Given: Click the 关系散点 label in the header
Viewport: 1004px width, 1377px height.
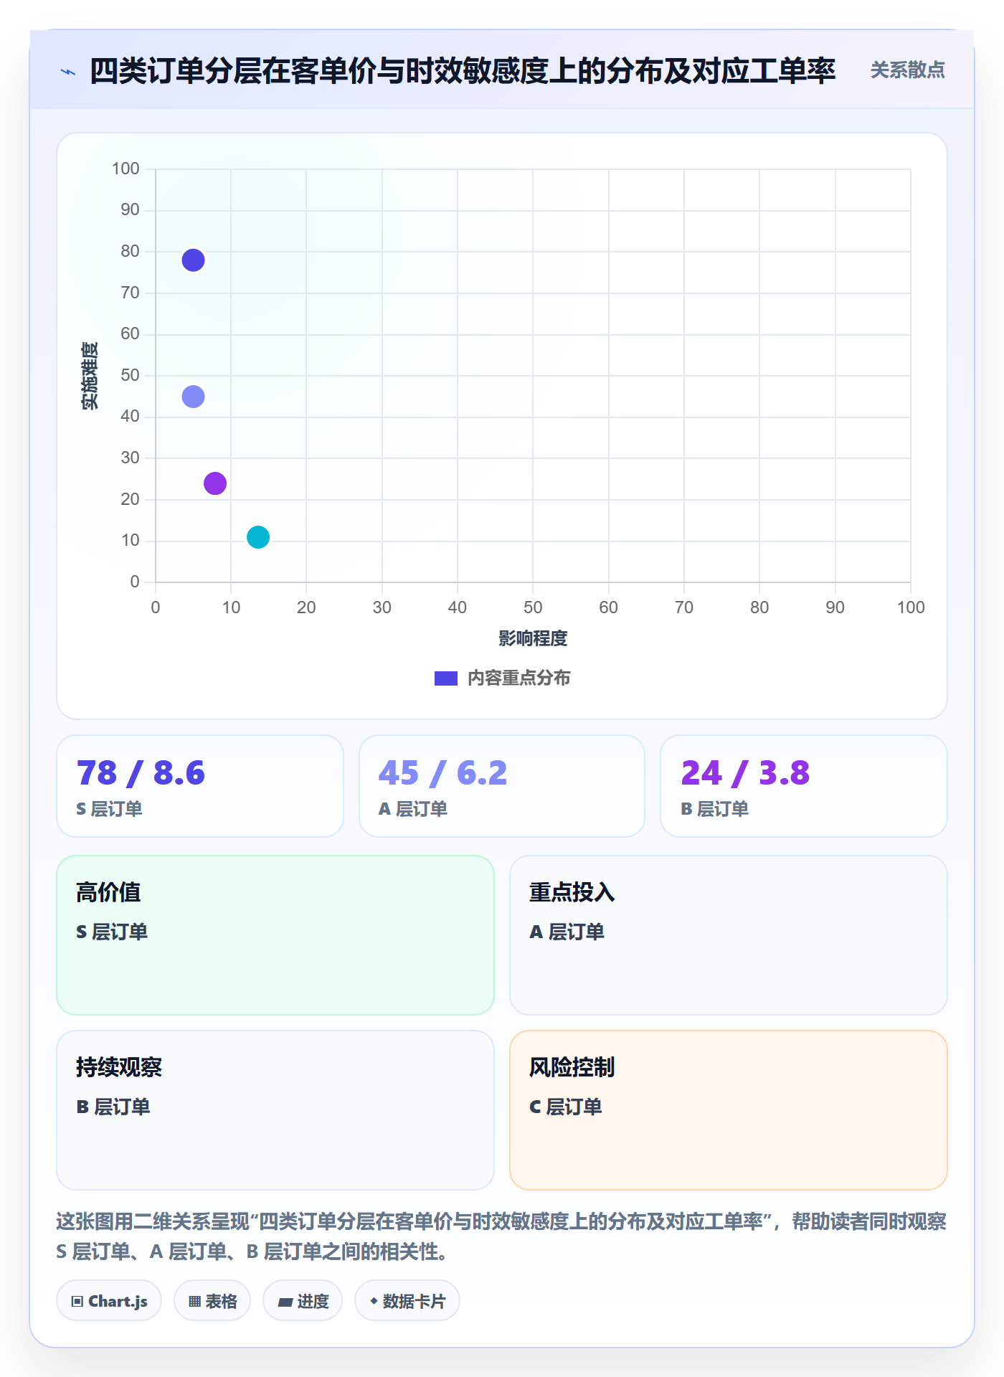Looking at the screenshot, I should click(907, 70).
